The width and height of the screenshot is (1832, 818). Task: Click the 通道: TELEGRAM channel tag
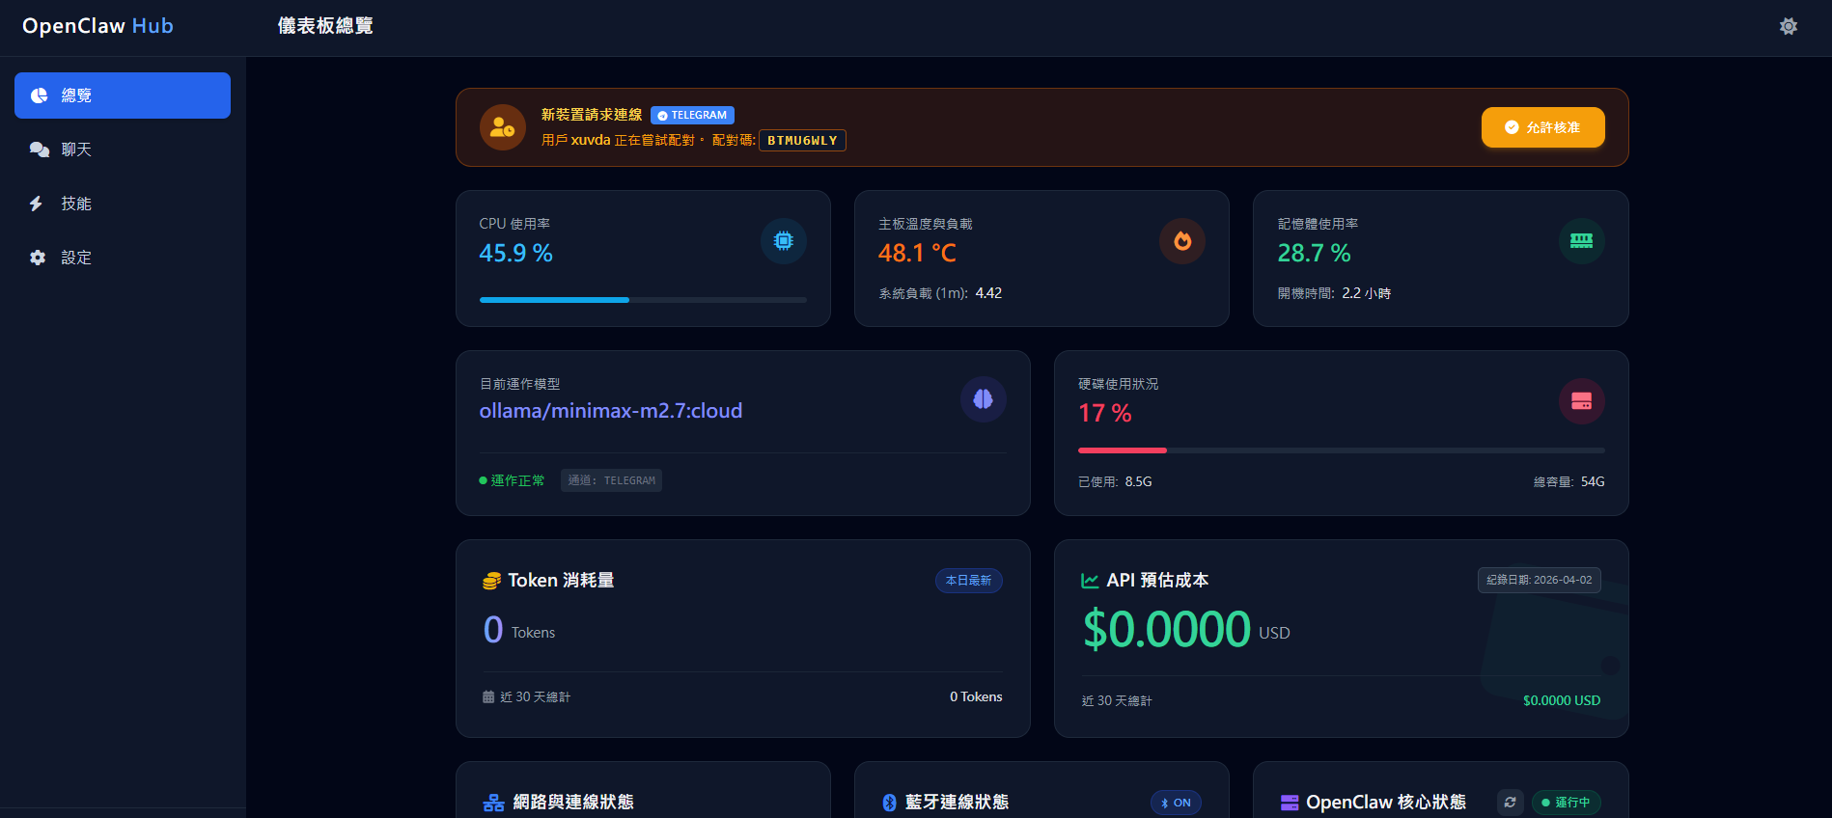611,480
